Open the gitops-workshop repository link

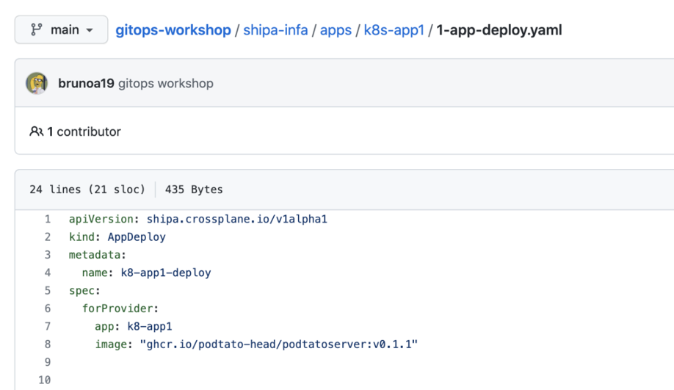point(173,30)
